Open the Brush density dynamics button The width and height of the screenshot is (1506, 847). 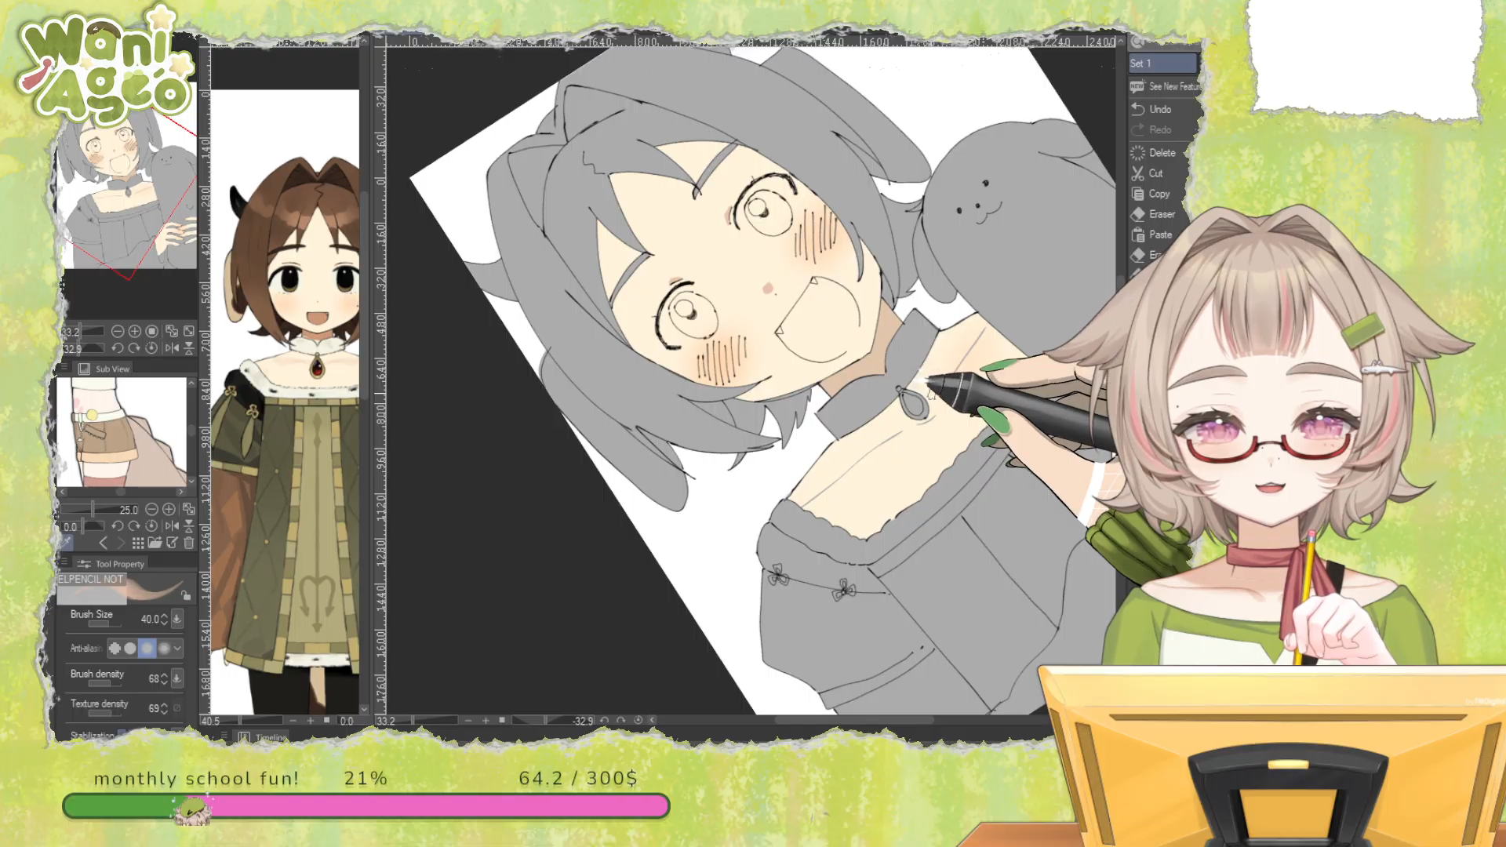click(x=177, y=678)
